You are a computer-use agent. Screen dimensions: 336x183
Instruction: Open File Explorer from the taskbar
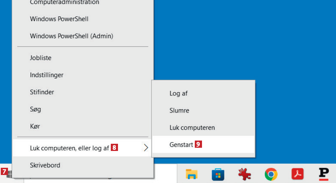click(192, 174)
